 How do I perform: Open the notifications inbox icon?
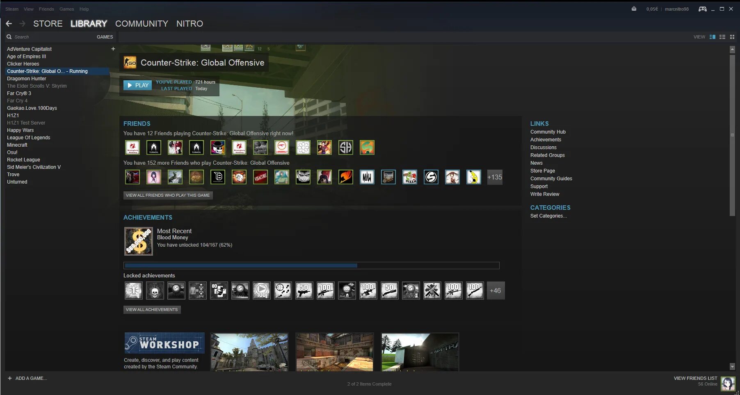click(x=634, y=9)
